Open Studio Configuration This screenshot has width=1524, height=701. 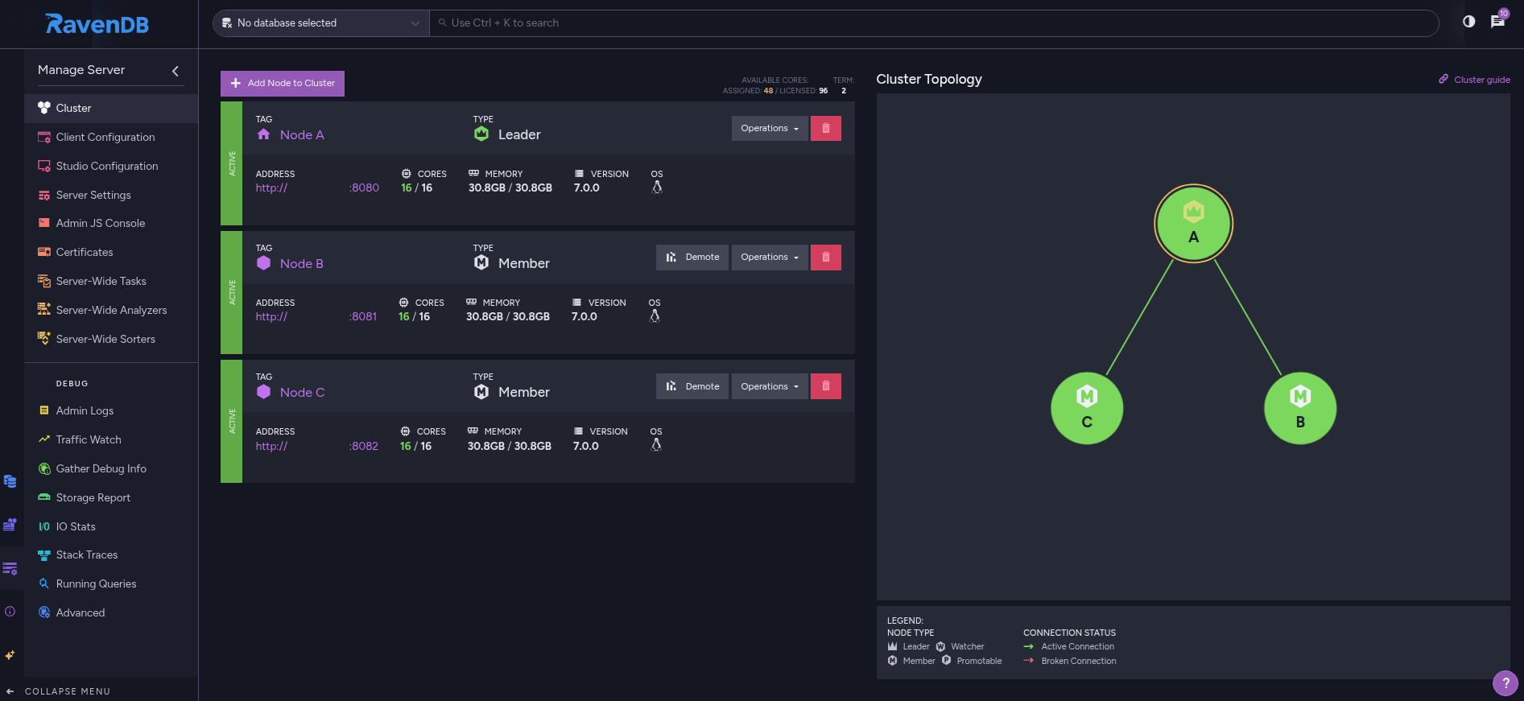pyautogui.click(x=111, y=166)
